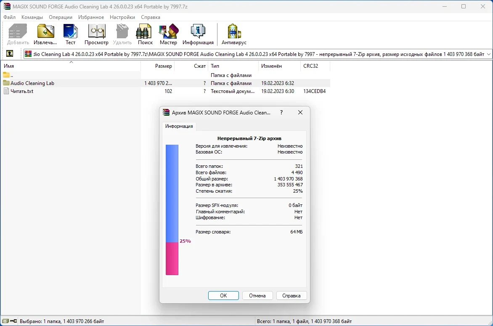Open the Операции menu

pos(61,17)
